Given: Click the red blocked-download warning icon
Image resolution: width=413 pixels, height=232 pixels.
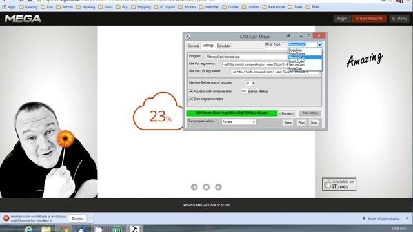Looking at the screenshot, I should pos(6,218).
